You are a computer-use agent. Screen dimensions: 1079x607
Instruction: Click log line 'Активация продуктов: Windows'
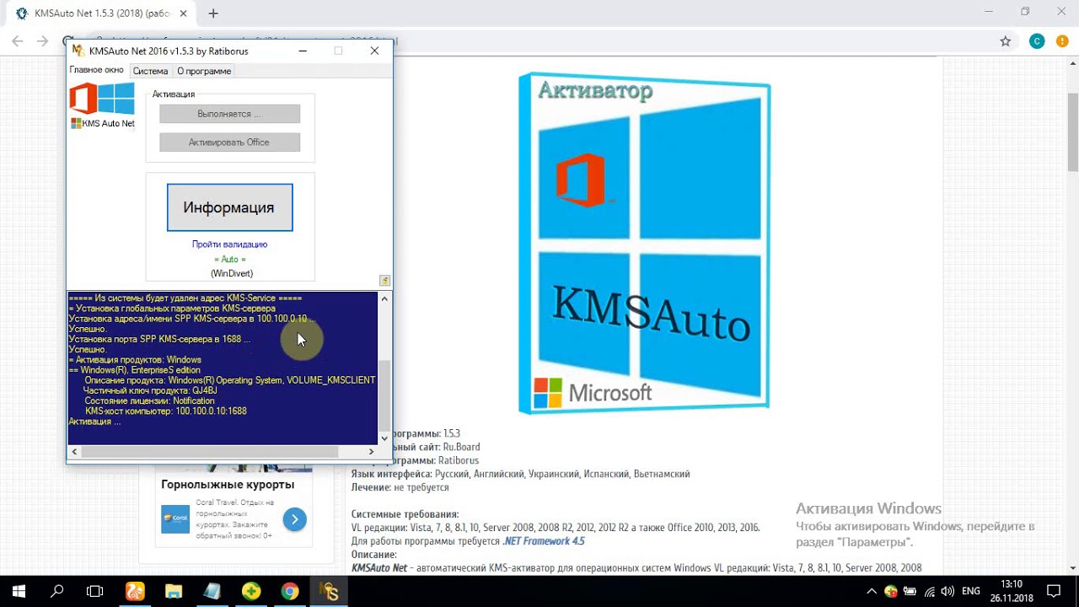tap(135, 360)
